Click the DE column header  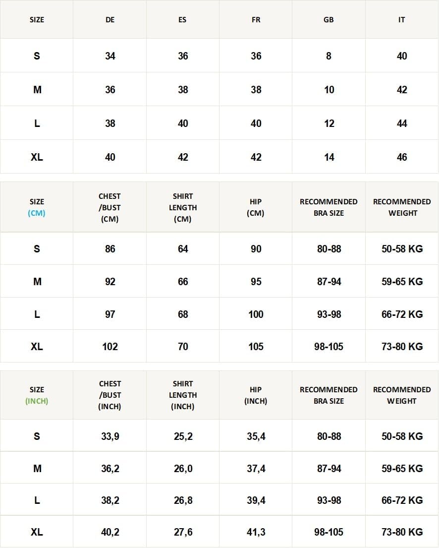tap(110, 20)
